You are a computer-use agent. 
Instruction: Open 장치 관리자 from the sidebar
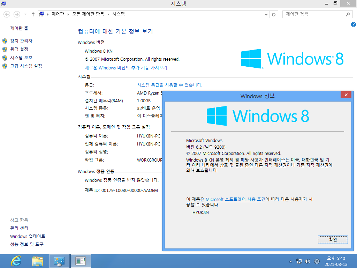(x=21, y=41)
